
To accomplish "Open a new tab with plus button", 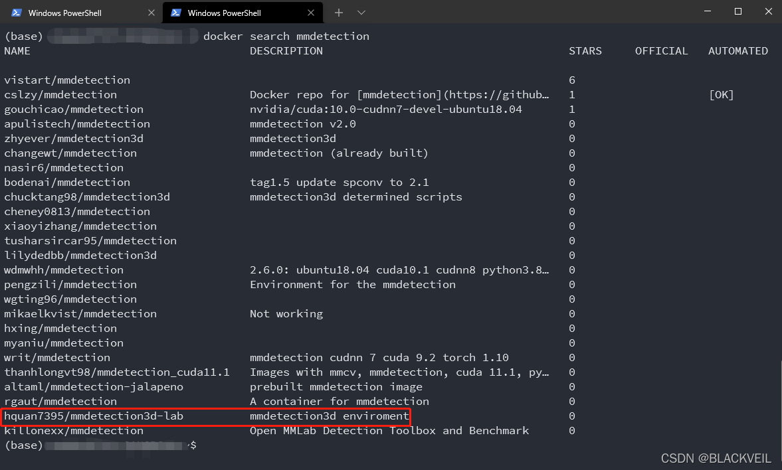I will (x=339, y=13).
